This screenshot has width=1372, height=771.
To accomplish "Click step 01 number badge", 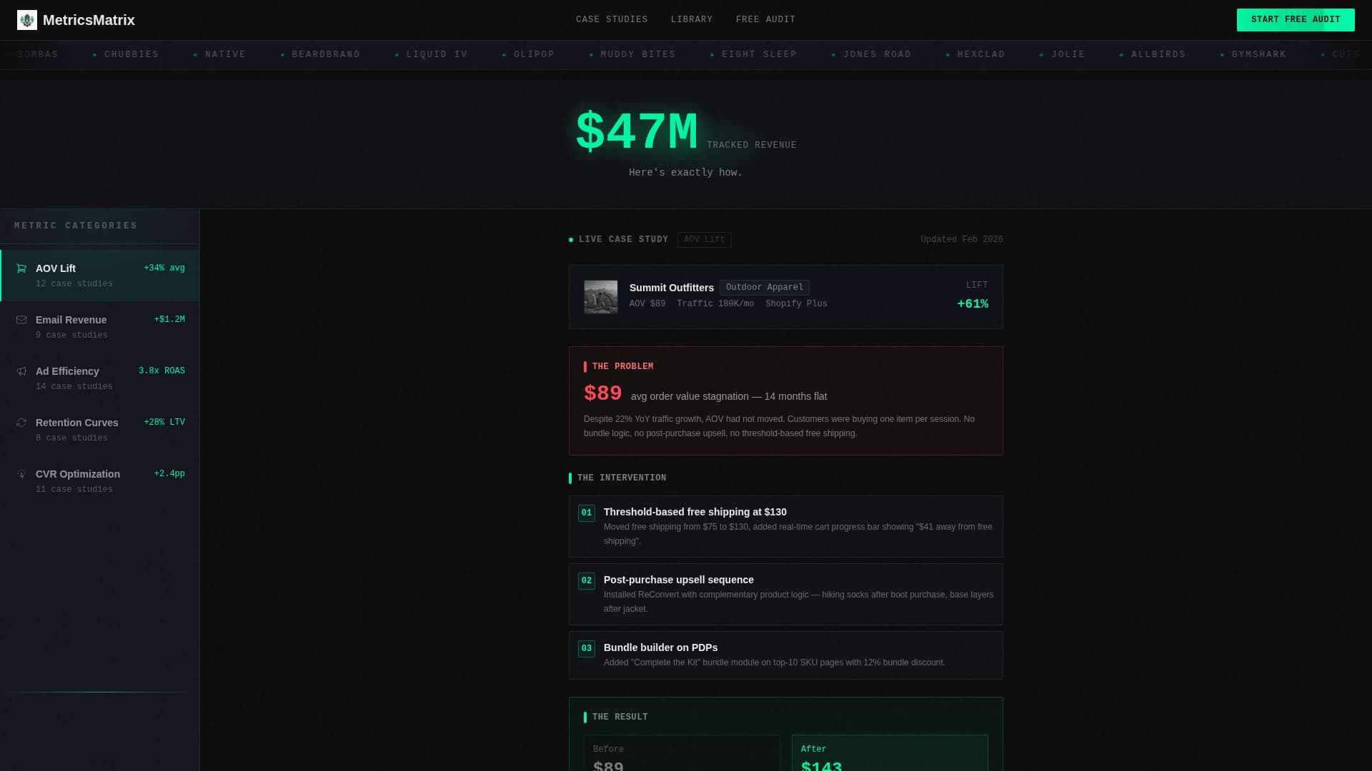I will point(587,513).
